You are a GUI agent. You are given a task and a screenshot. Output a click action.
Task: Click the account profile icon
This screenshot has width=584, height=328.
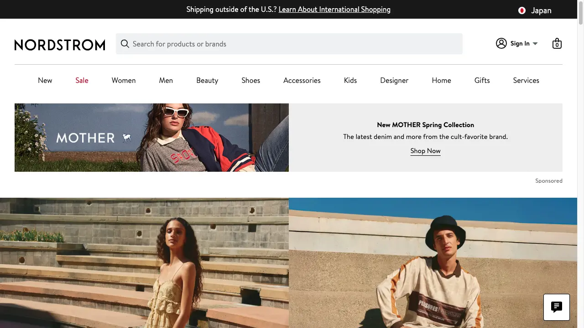(501, 43)
